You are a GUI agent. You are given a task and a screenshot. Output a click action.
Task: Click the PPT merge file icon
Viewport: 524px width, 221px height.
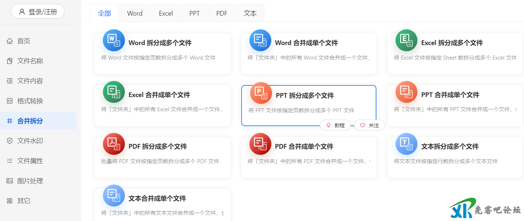(x=406, y=92)
